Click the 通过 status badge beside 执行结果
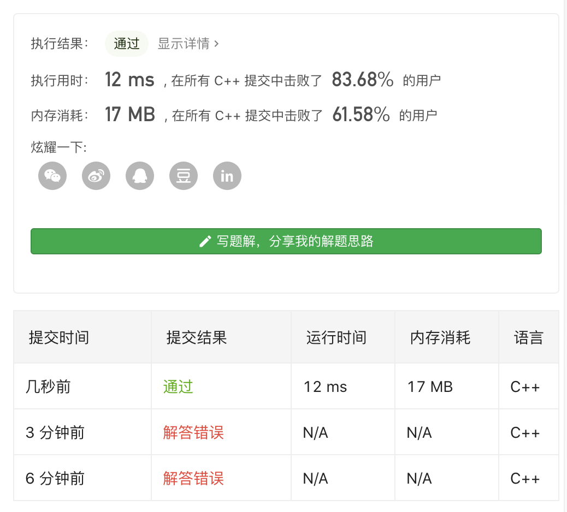The height and width of the screenshot is (512, 567). tap(127, 44)
